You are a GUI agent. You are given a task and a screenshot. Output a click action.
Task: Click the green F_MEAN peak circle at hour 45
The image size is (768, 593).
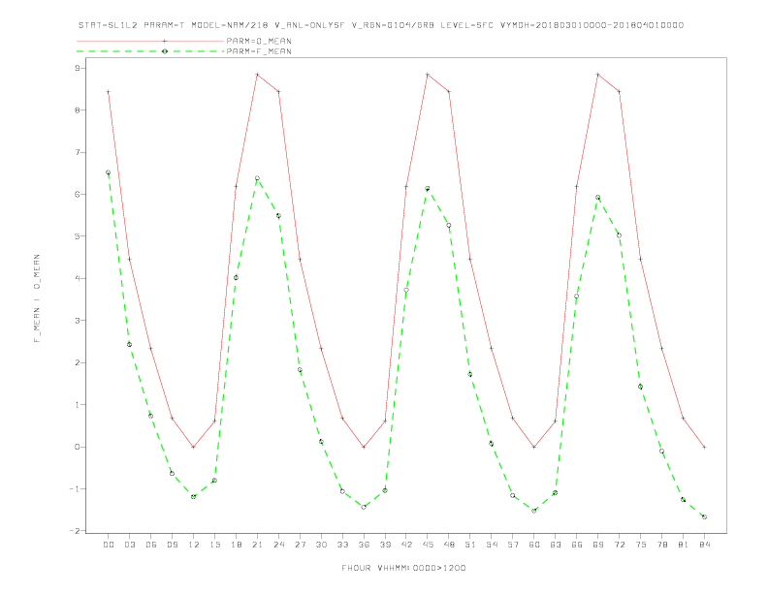(x=428, y=188)
